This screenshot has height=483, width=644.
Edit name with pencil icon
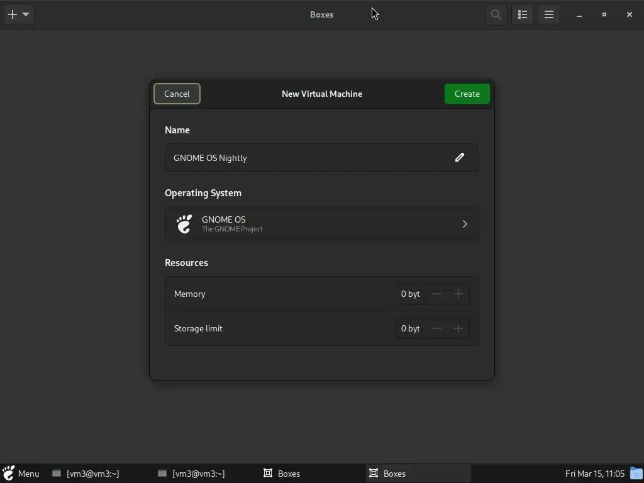[x=460, y=158]
